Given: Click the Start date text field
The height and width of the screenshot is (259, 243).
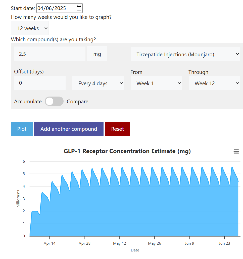Looking at the screenshot, I should coord(56,8).
